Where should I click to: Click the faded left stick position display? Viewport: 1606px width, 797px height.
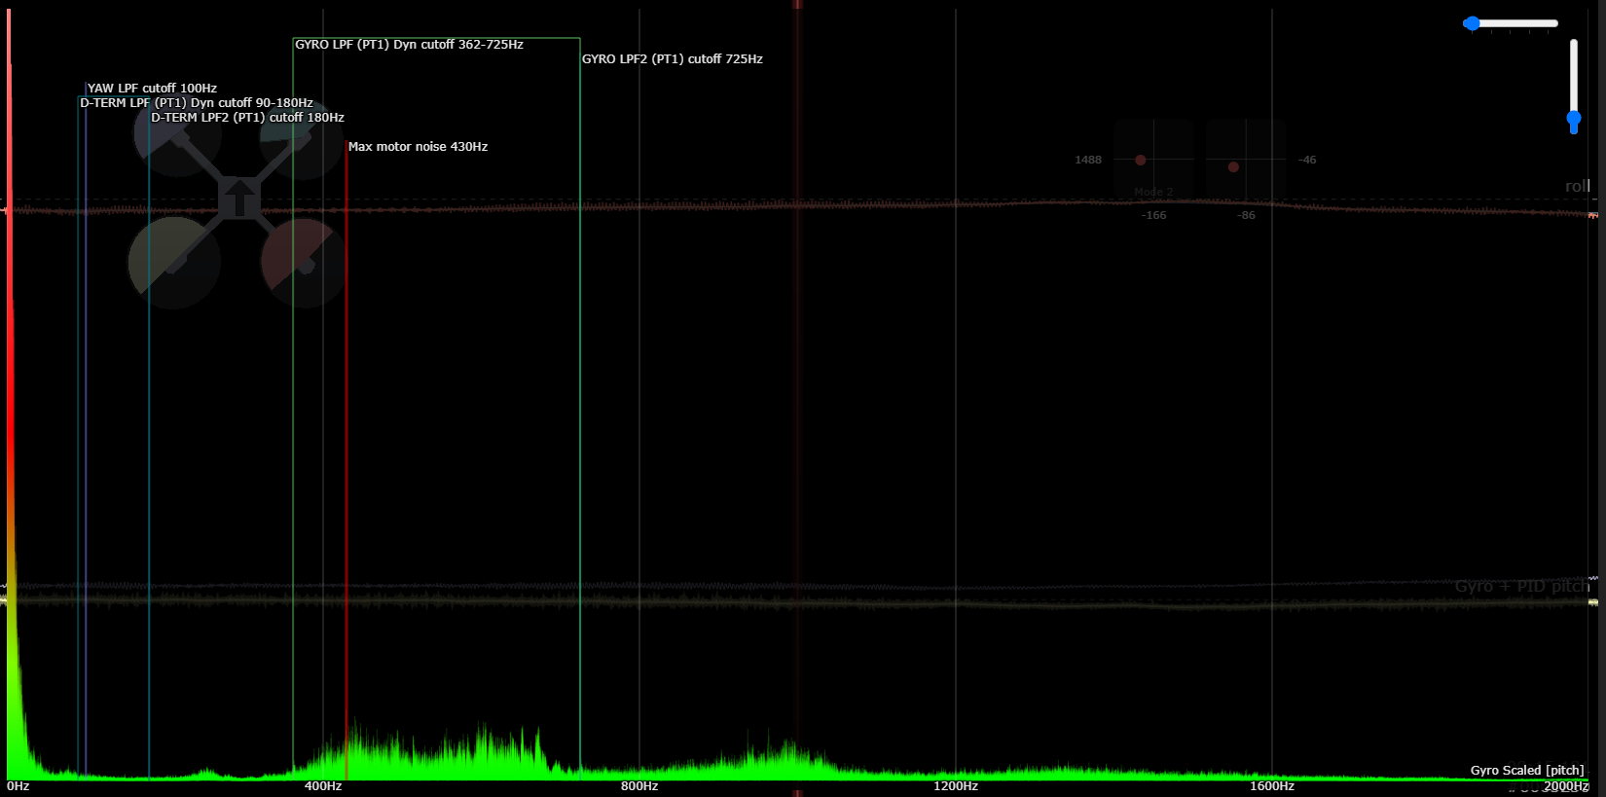click(1153, 160)
